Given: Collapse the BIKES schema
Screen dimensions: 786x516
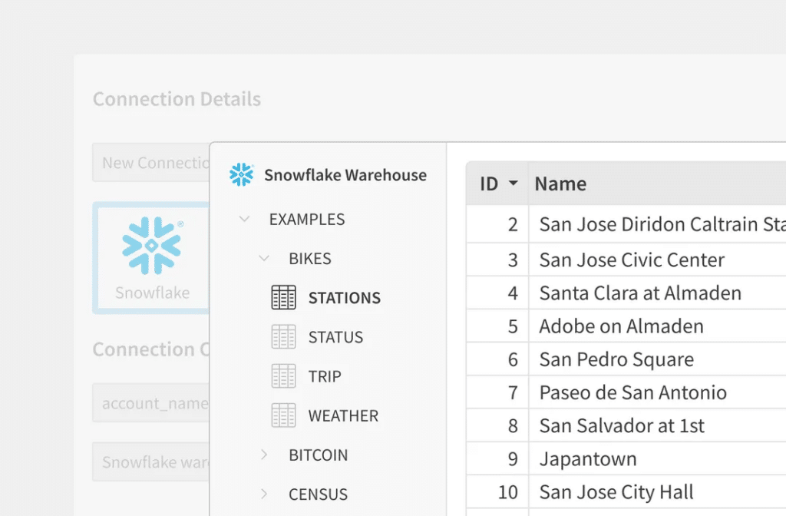Looking at the screenshot, I should (264, 258).
